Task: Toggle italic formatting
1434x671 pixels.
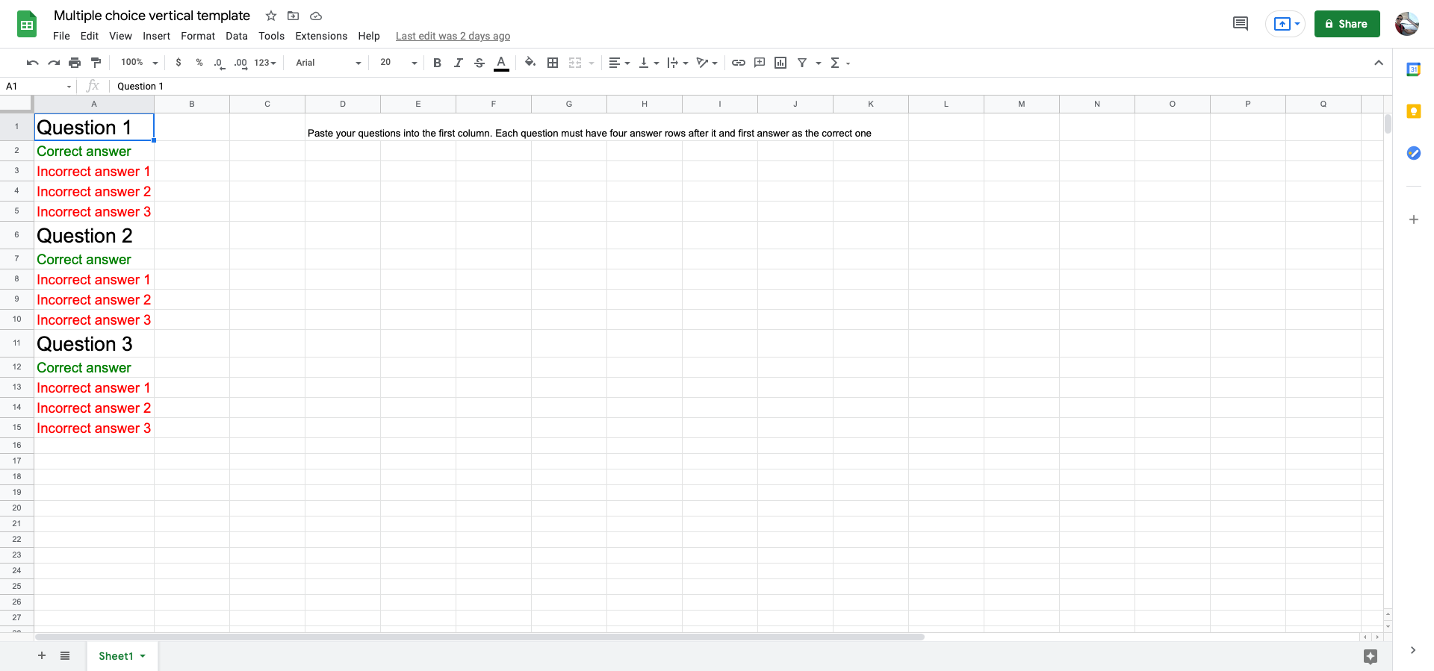Action: click(x=458, y=63)
